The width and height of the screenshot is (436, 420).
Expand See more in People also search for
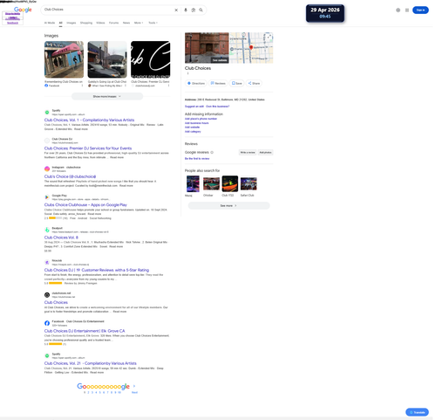(228, 205)
